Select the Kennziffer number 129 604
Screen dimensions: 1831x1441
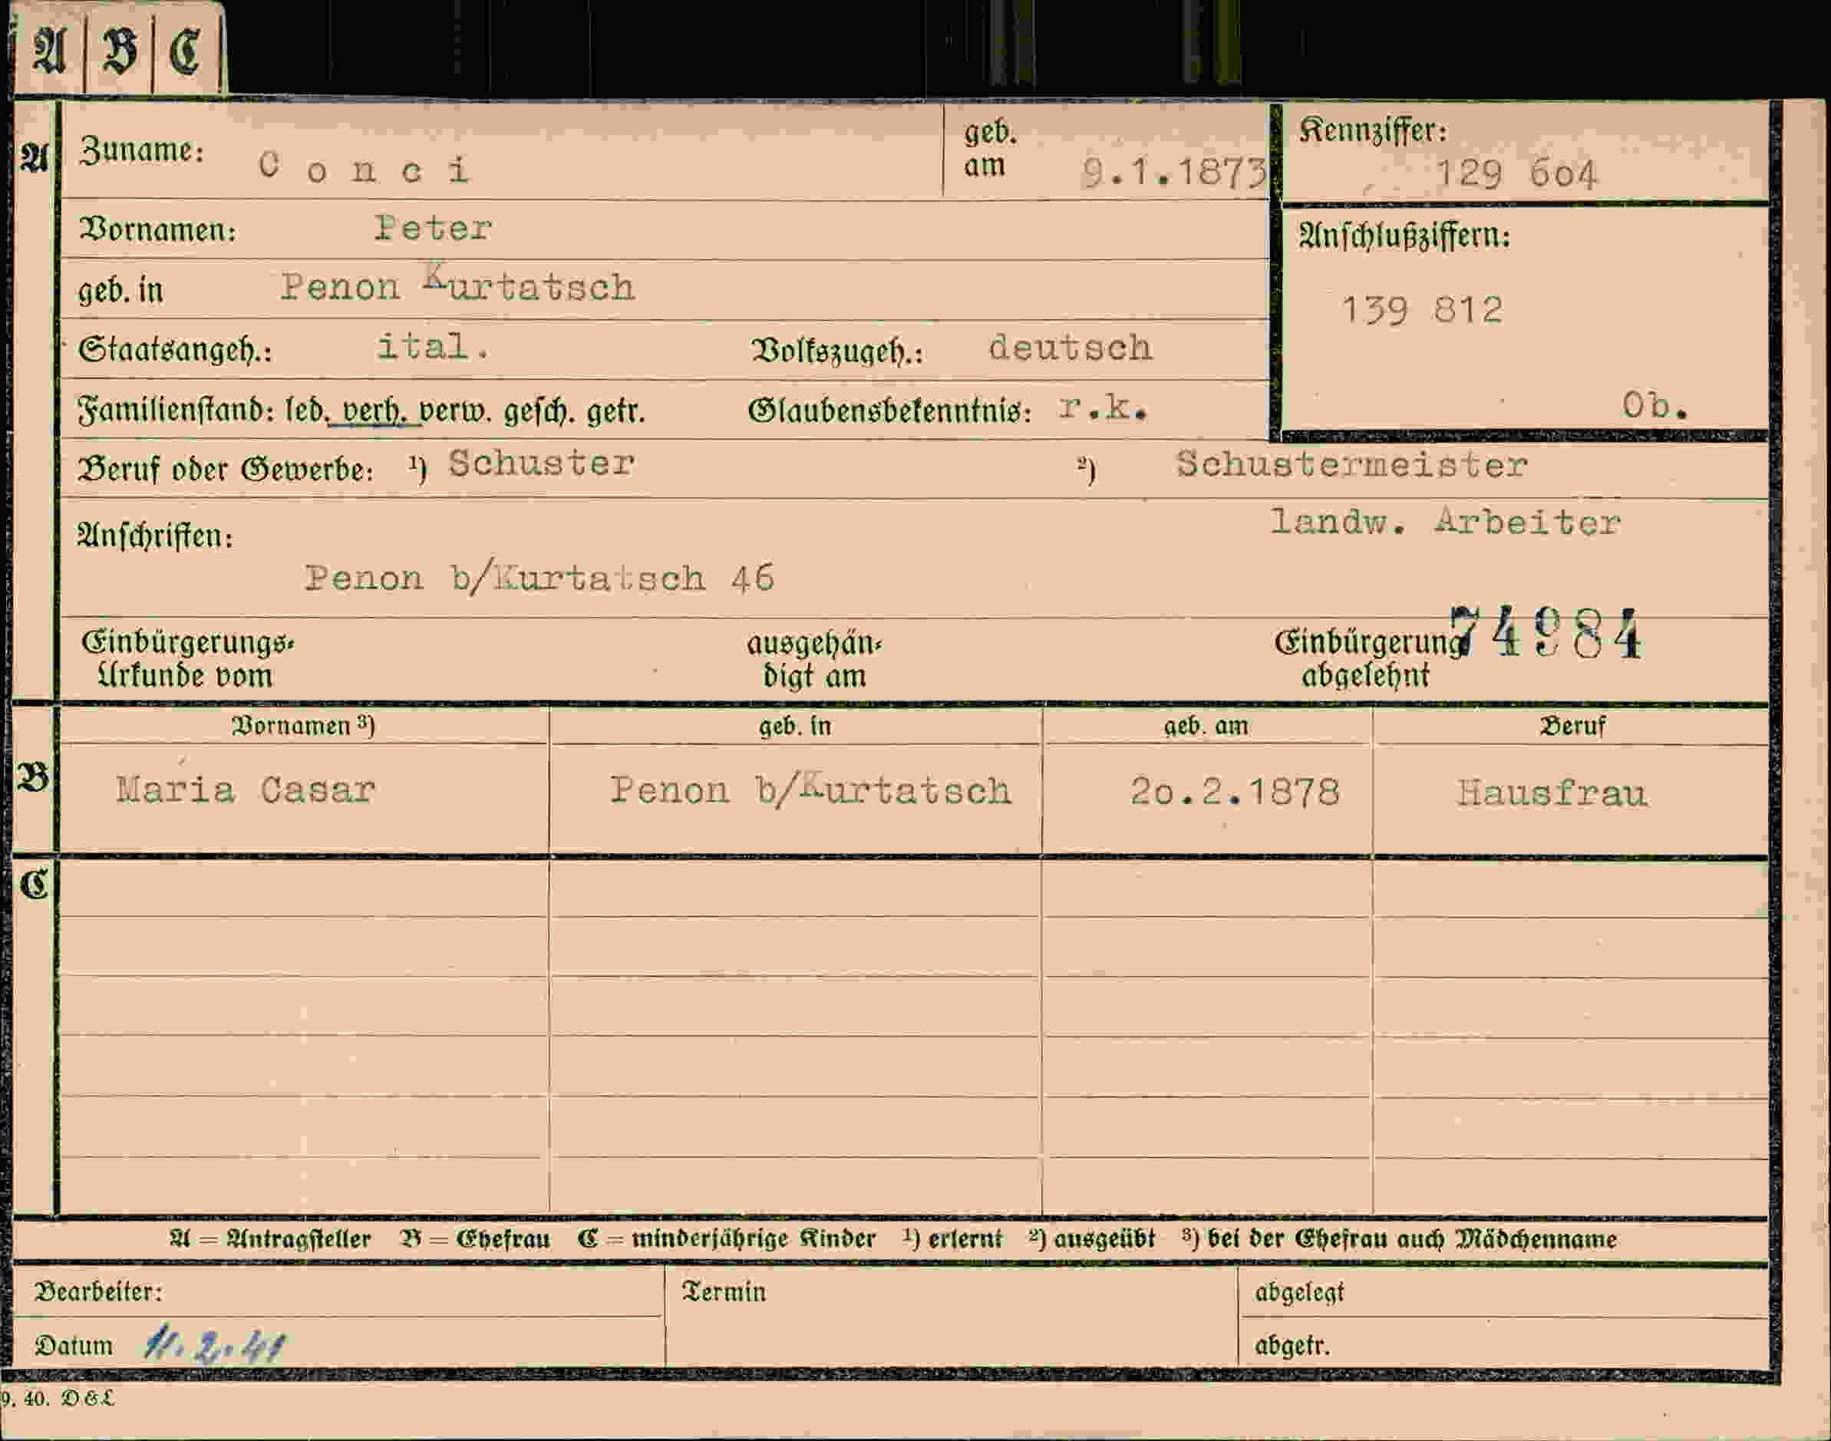coord(1516,175)
